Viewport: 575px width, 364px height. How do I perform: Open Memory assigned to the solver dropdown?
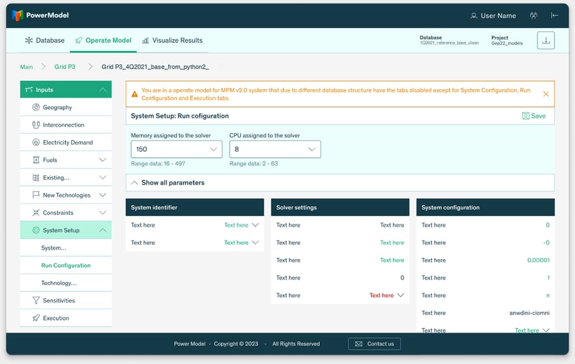coord(177,149)
